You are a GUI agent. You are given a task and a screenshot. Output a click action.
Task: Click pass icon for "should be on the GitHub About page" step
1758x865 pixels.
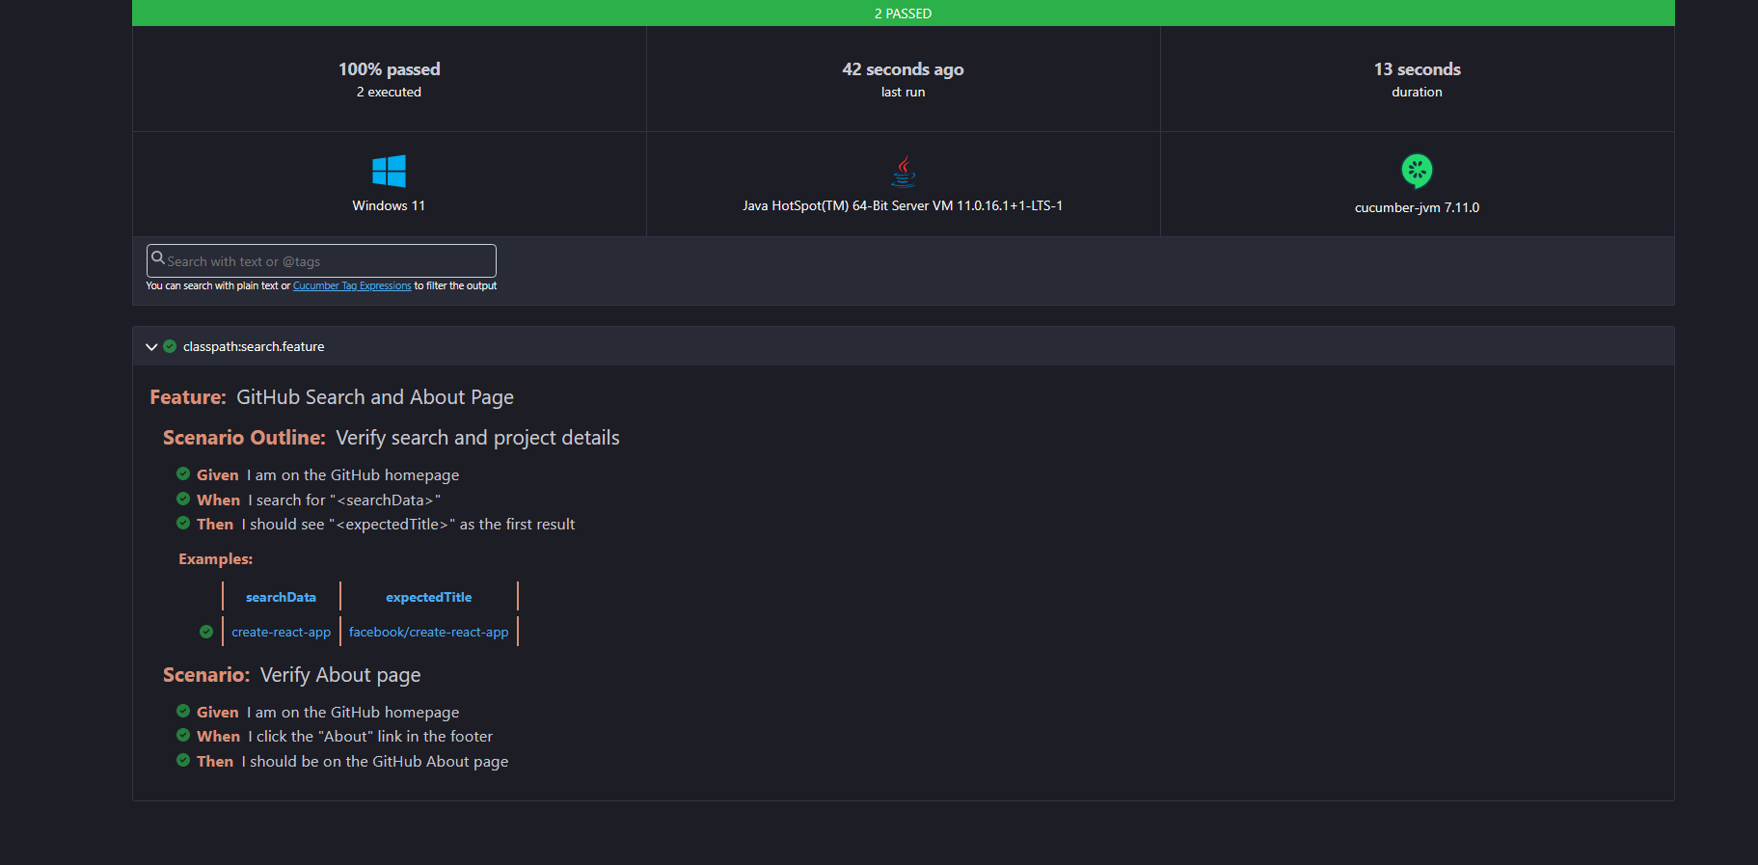[183, 760]
